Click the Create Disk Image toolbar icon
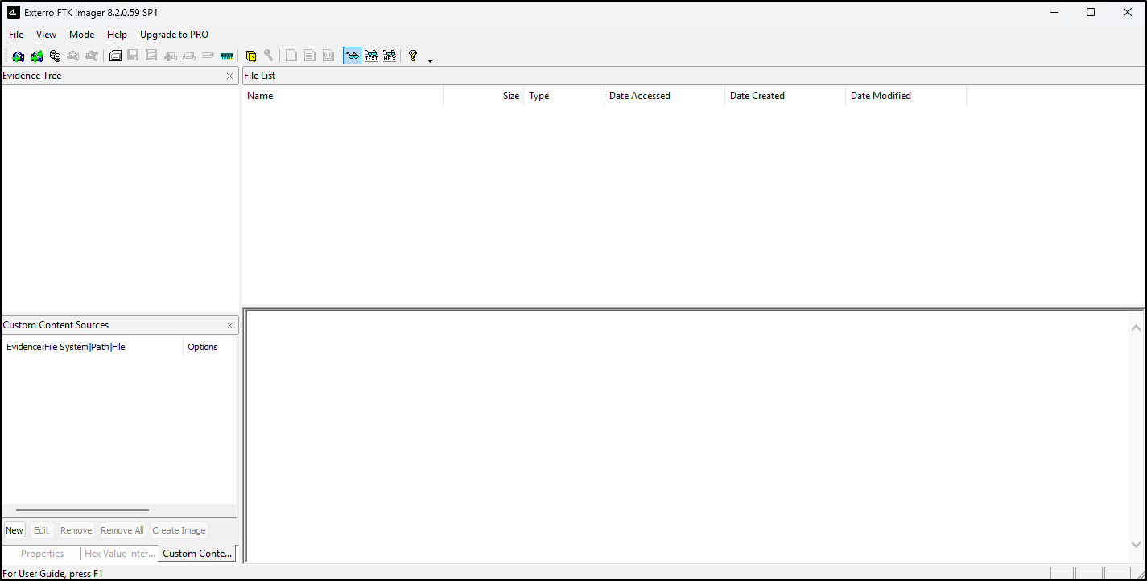 [x=115, y=56]
